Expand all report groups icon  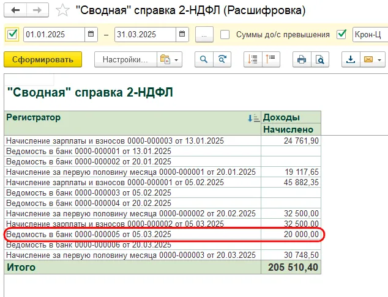252,60
